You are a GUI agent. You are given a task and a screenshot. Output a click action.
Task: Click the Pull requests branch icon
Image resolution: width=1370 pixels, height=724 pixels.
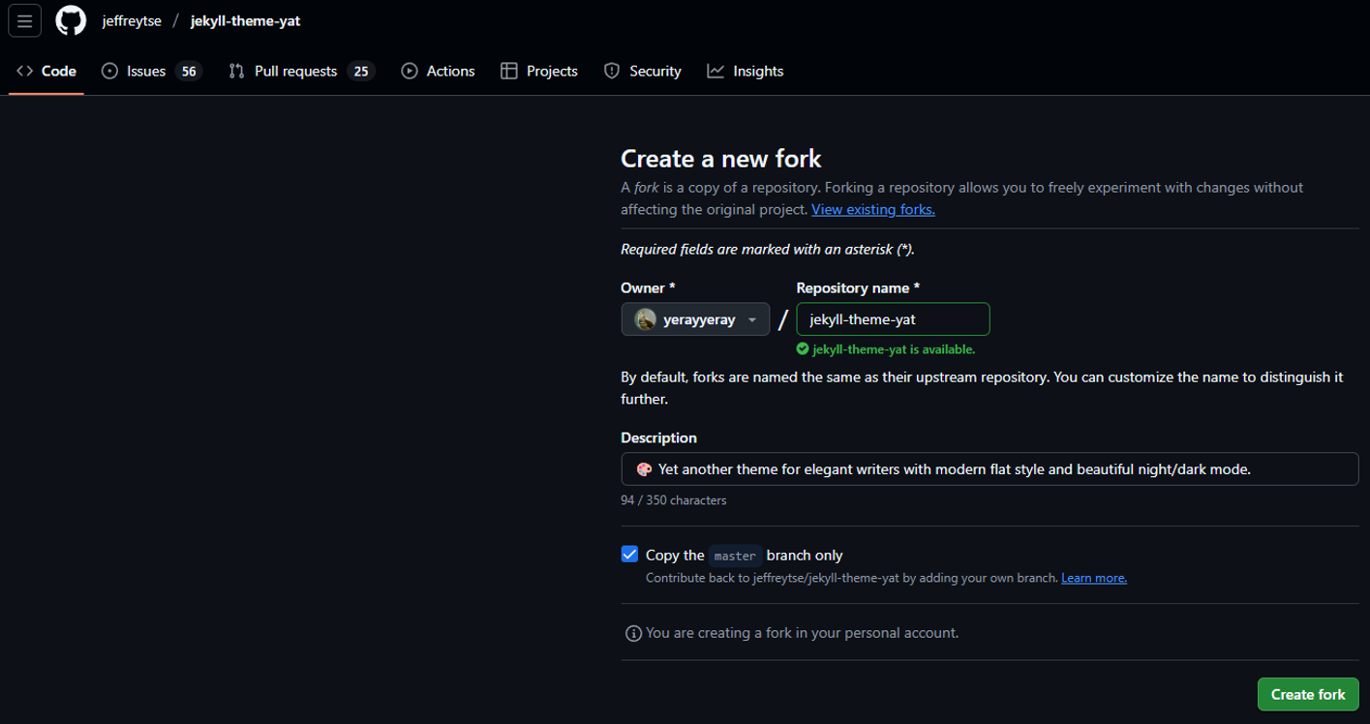[235, 70]
